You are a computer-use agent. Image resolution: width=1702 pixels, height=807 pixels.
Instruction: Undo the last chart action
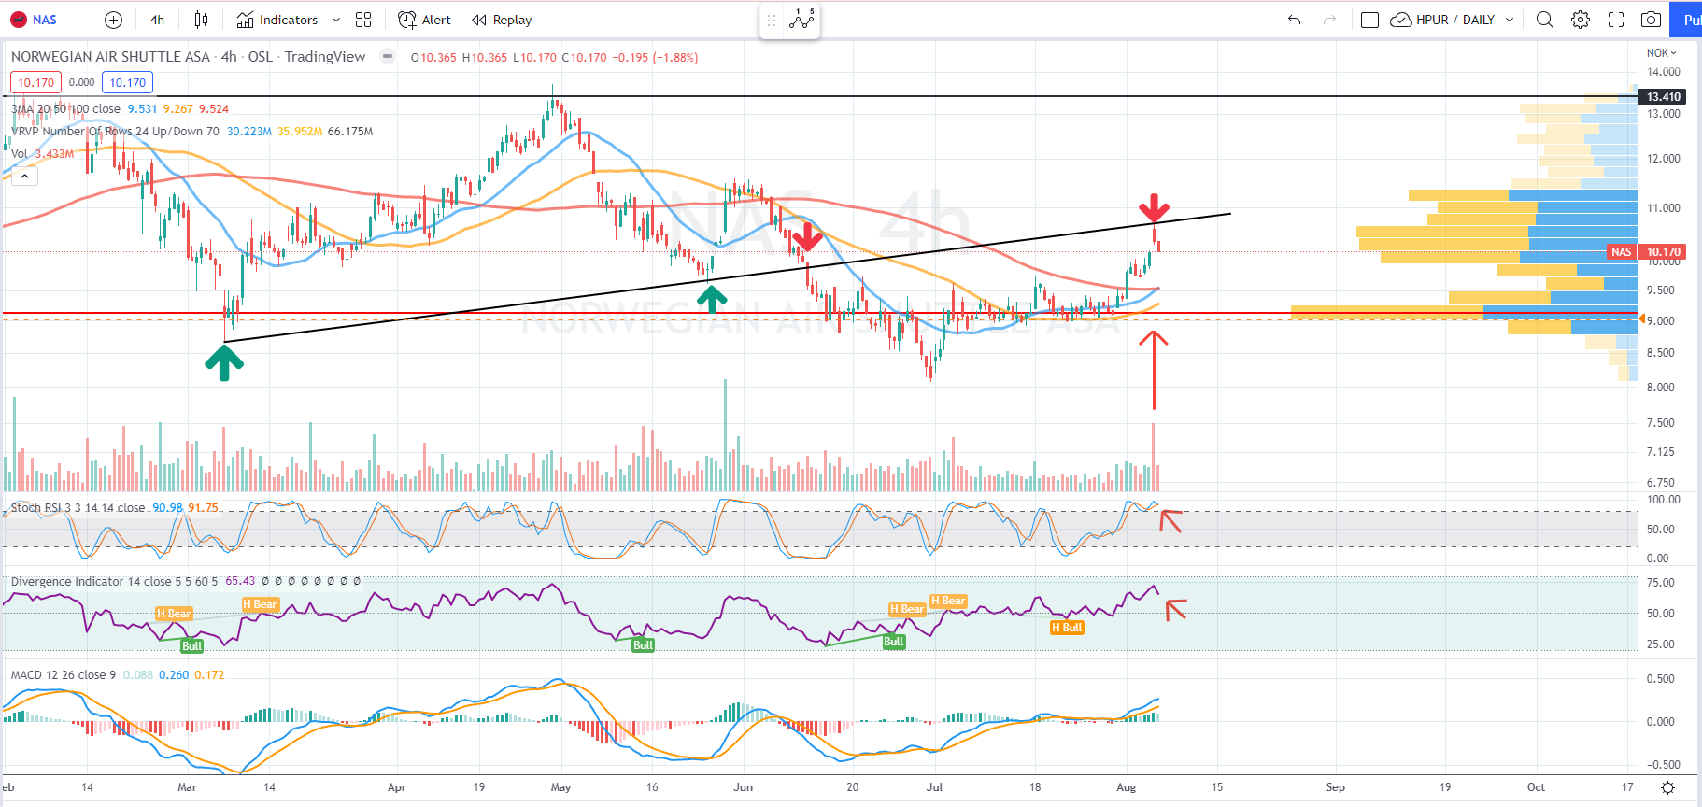coord(1294,20)
